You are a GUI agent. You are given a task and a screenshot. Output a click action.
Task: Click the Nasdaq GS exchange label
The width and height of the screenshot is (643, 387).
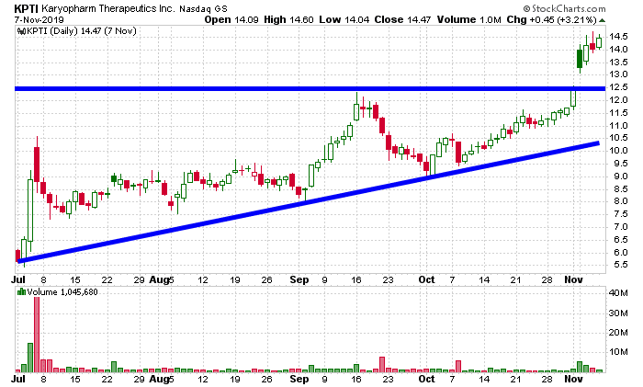point(203,8)
